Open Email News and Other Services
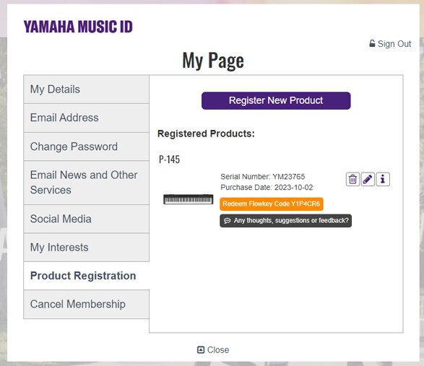 86,183
